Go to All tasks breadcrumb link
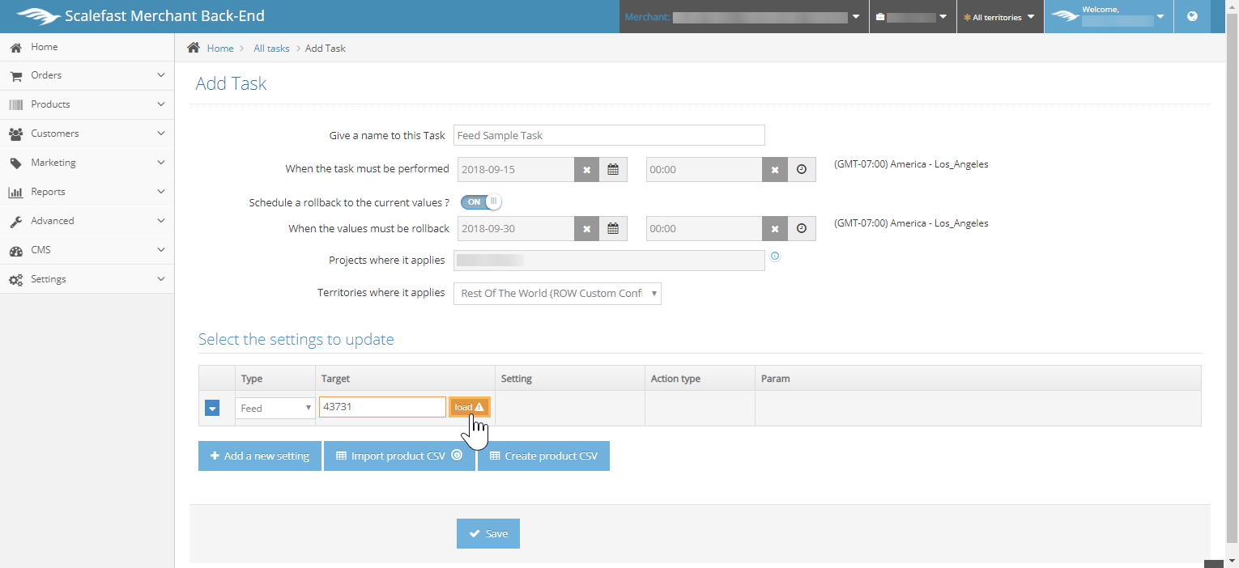1239x568 pixels. click(271, 49)
